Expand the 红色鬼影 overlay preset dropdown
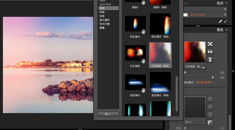This screenshot has height=130, width=235. 203,68
